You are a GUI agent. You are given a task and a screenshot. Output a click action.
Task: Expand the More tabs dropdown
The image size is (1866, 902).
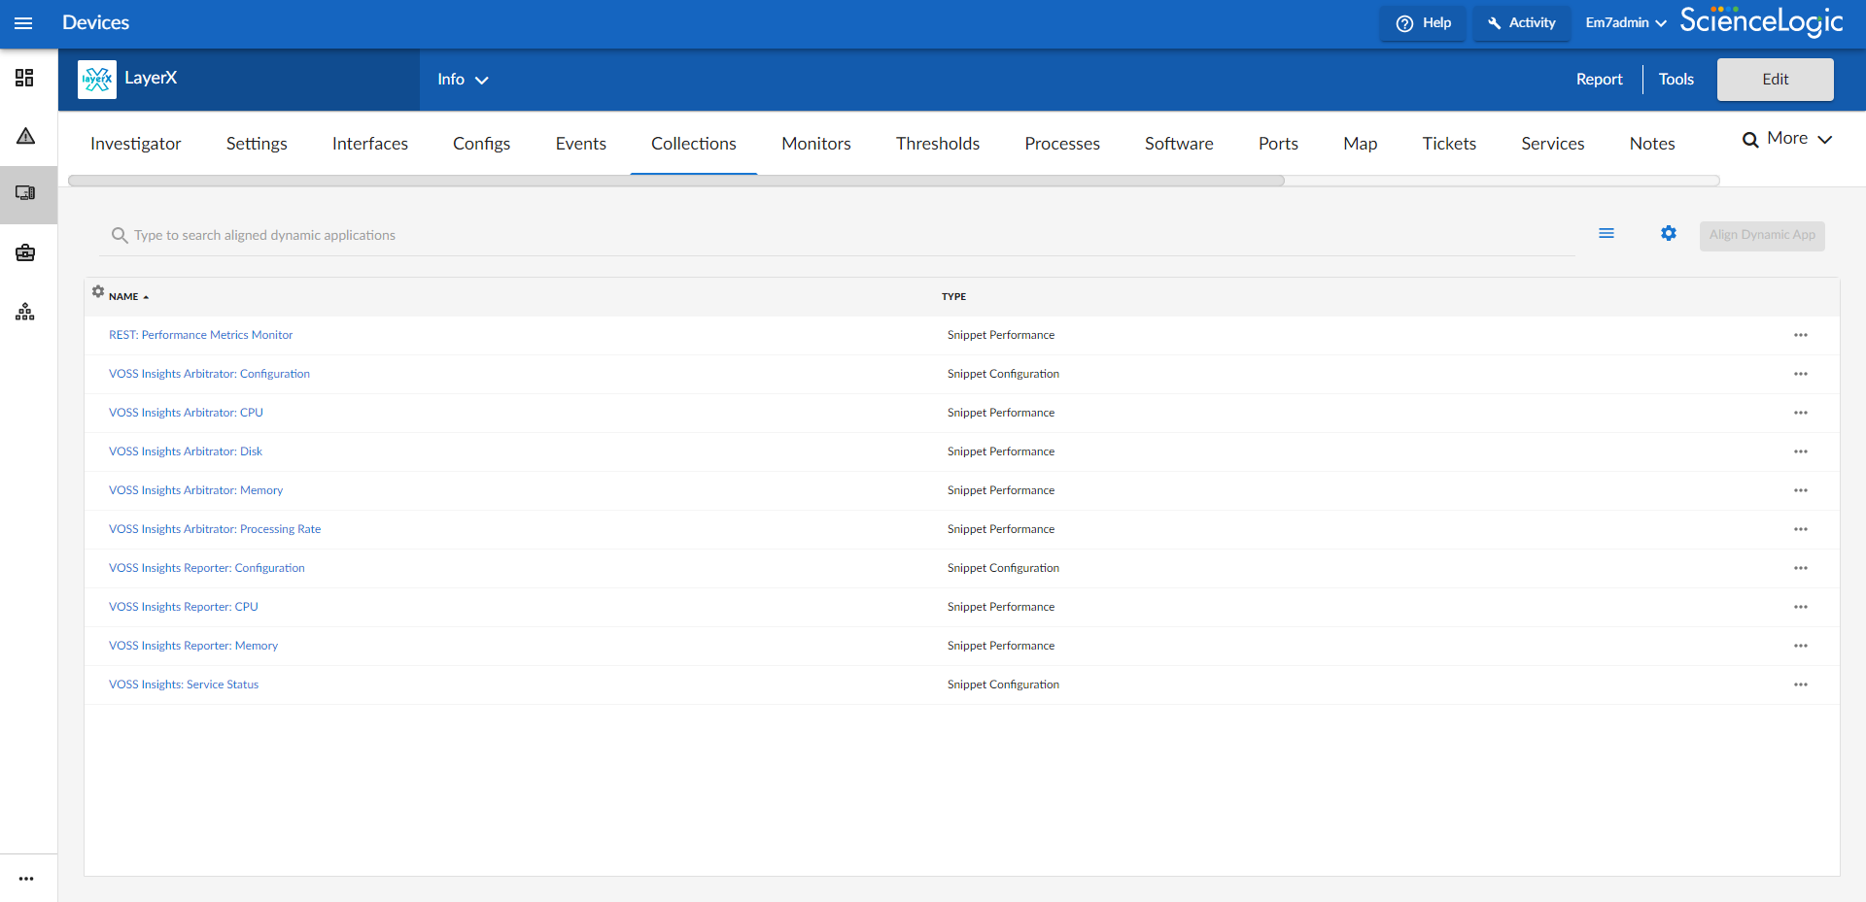coord(1799,139)
